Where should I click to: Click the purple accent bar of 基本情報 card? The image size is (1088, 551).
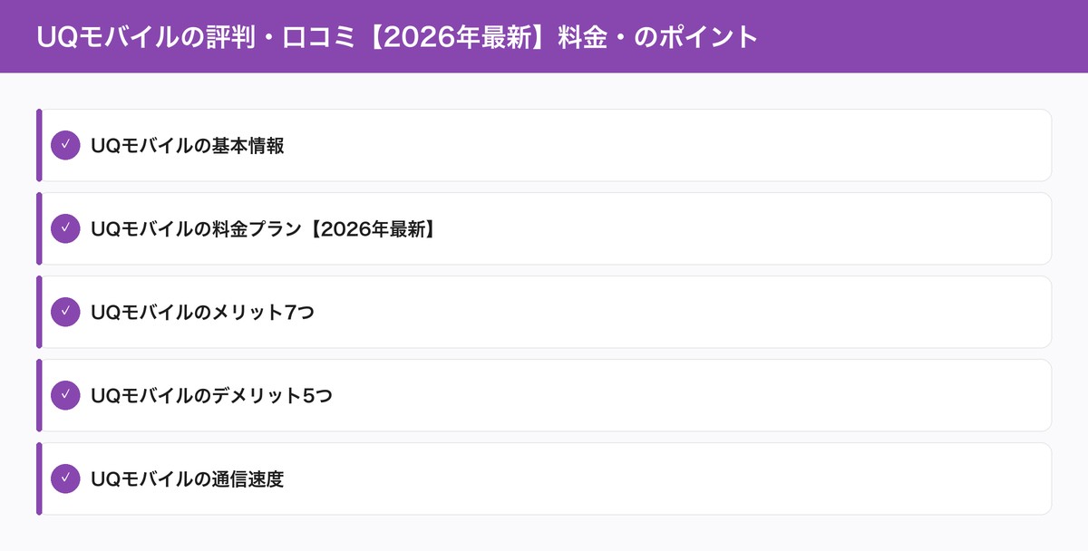pyautogui.click(x=39, y=145)
